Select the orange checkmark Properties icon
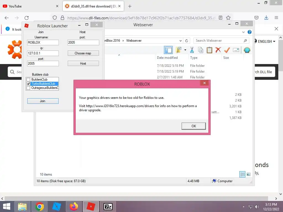Viewport: 283px width, 212px height. pos(227,50)
